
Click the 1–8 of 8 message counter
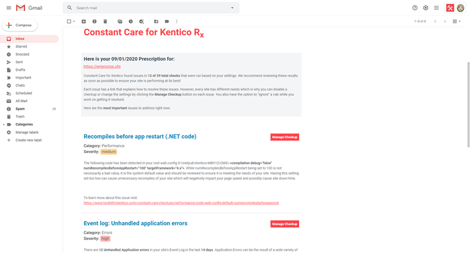[x=420, y=21]
